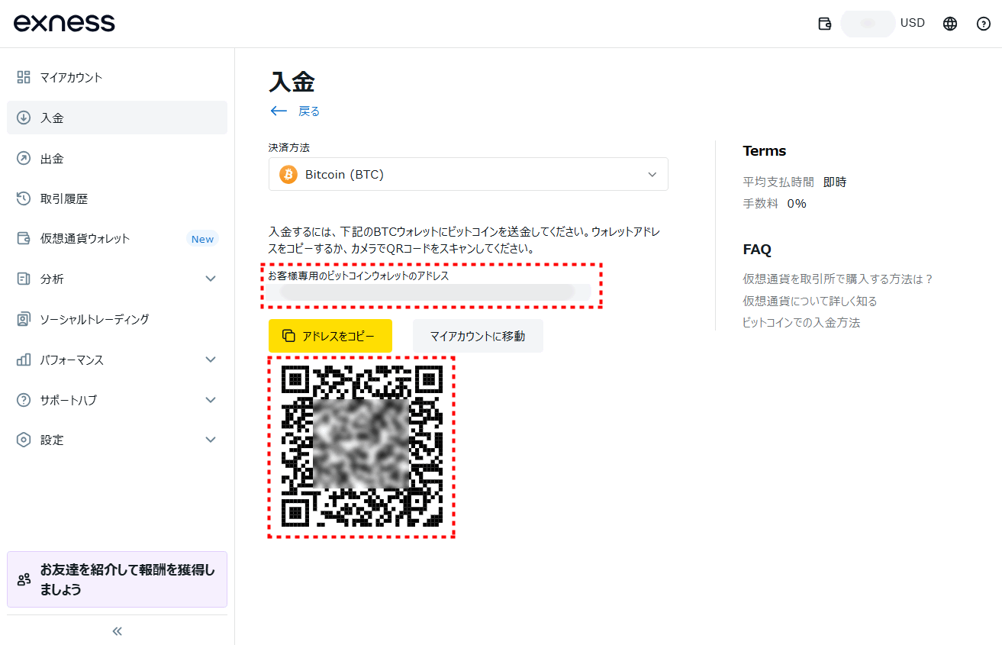Click the パフォーマンス bar chart icon
Screen dimensions: 1002x645
click(24, 360)
